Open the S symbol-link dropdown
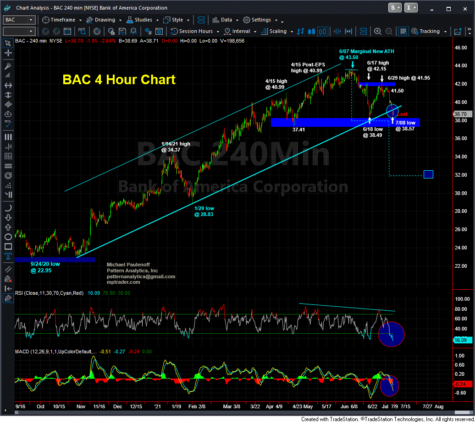 [395, 8]
